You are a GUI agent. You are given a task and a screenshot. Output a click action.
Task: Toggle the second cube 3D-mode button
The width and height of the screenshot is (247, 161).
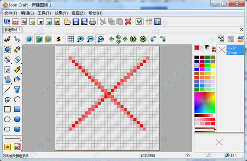[39, 39]
